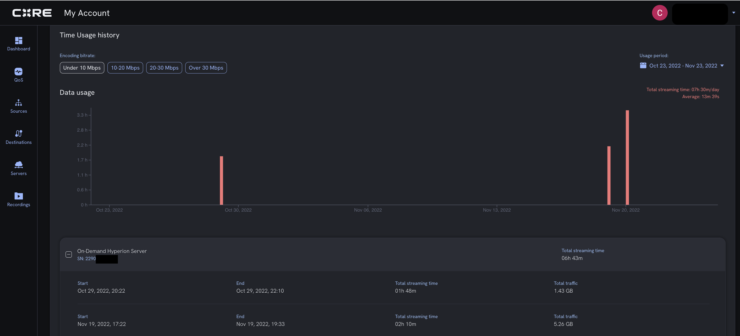Go to Recordings
The image size is (740, 336).
(18, 199)
